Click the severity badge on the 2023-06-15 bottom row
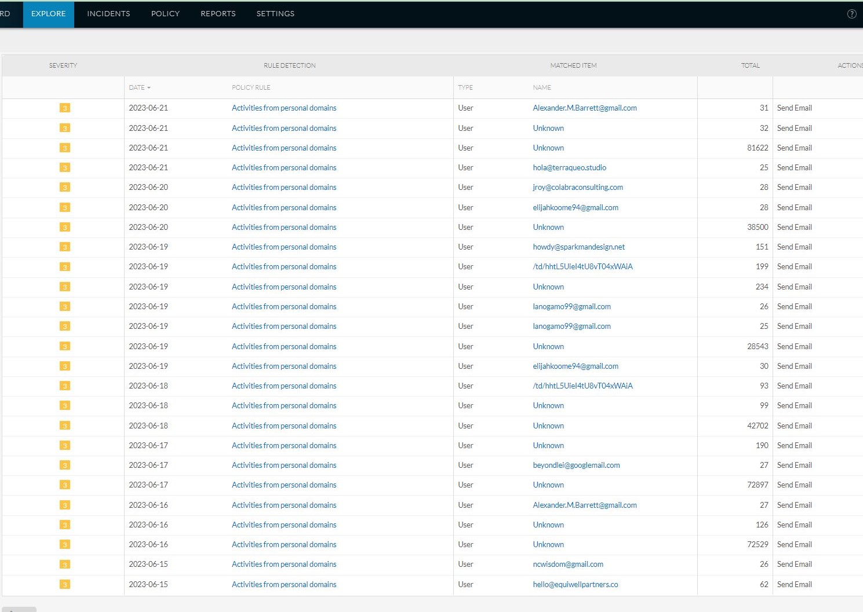Screen dimensions: 863x612 [64, 584]
